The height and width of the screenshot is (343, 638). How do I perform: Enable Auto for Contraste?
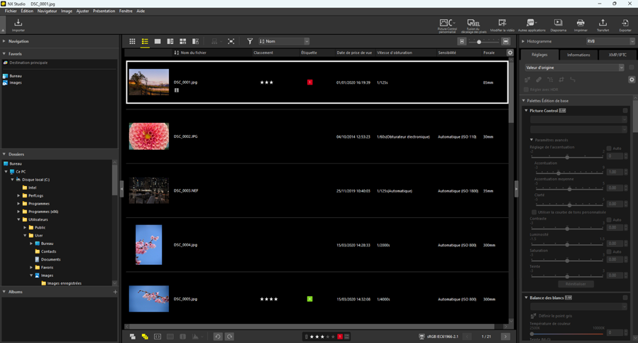(609, 220)
